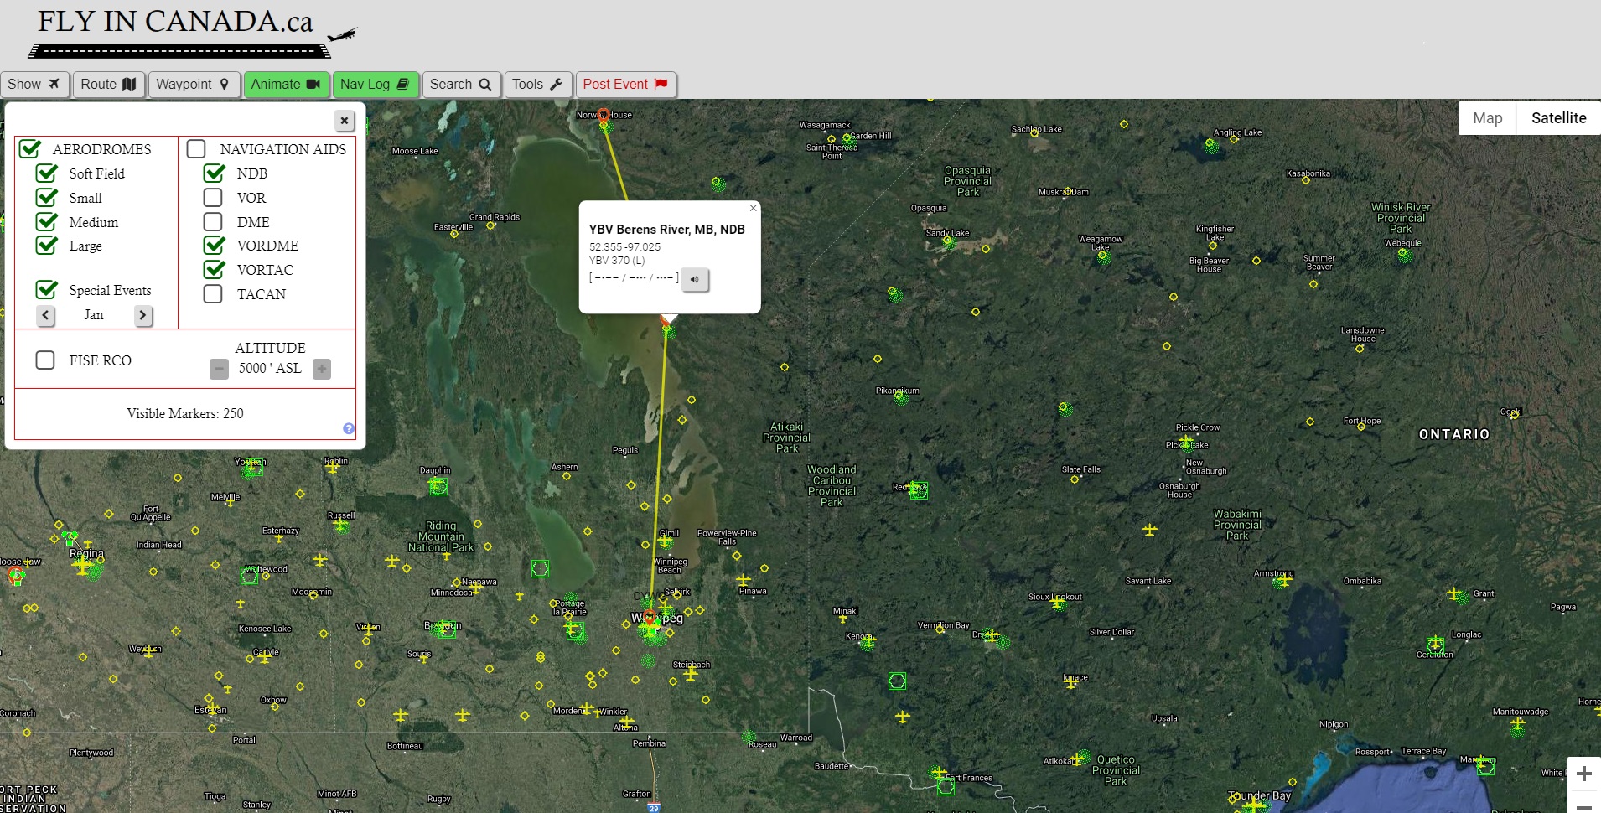Image resolution: width=1601 pixels, height=813 pixels.
Task: Go to next Special Events month
Action: [x=142, y=315]
